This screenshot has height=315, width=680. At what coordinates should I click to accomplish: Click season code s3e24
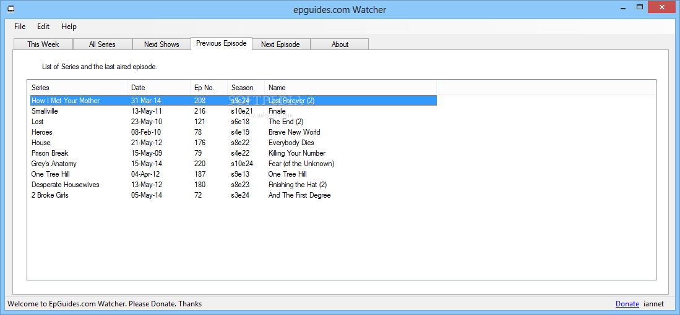point(240,195)
